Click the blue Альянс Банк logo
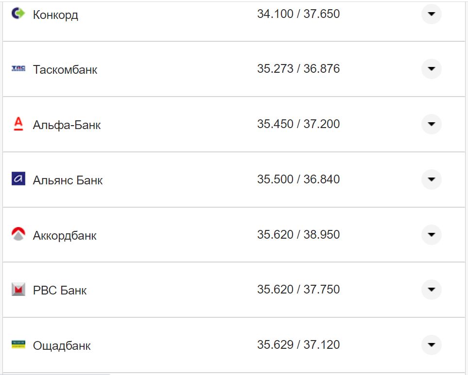The image size is (468, 375). pos(18,179)
